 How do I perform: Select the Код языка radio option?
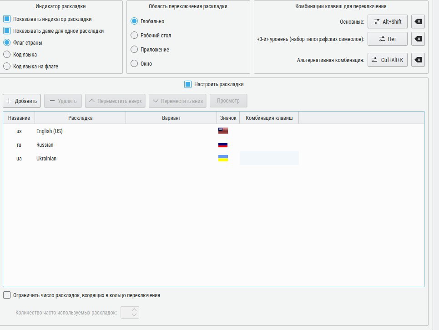click(7, 54)
